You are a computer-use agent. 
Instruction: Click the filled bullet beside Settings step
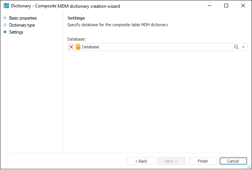pos(5,32)
